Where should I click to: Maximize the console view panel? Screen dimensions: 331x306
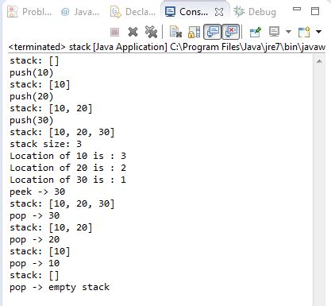coord(315,11)
